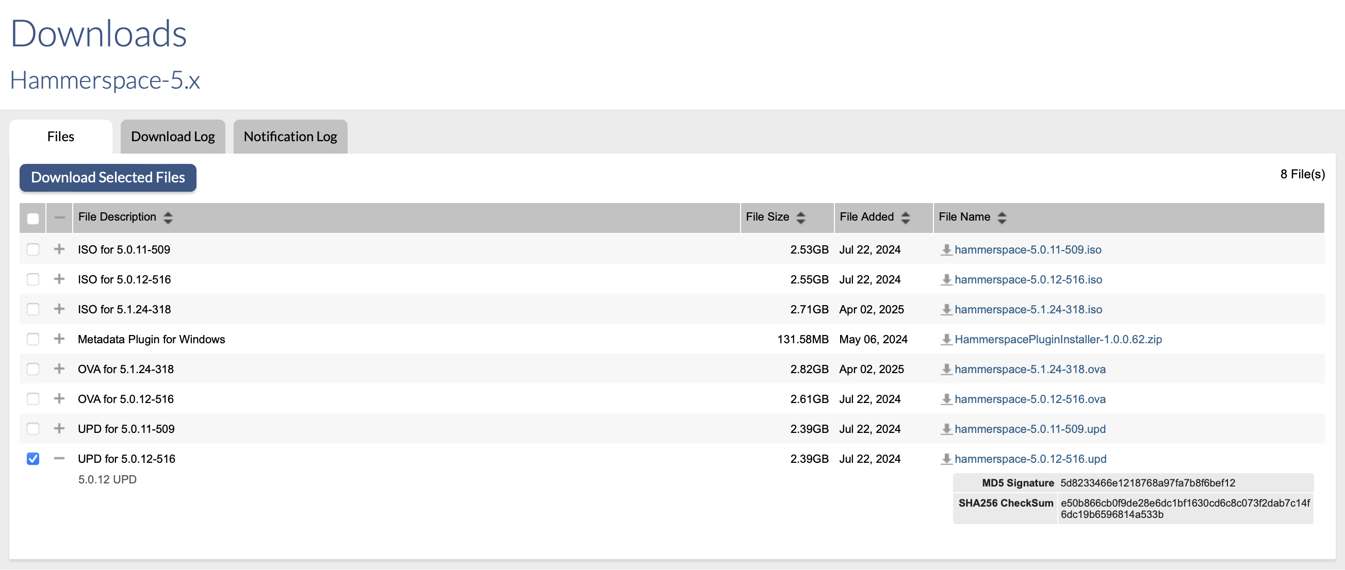Sort by File Size arrows
1345x570 pixels.
pyautogui.click(x=800, y=217)
